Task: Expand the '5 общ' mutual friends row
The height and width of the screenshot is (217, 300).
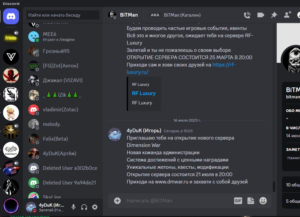Action: tap(291, 201)
